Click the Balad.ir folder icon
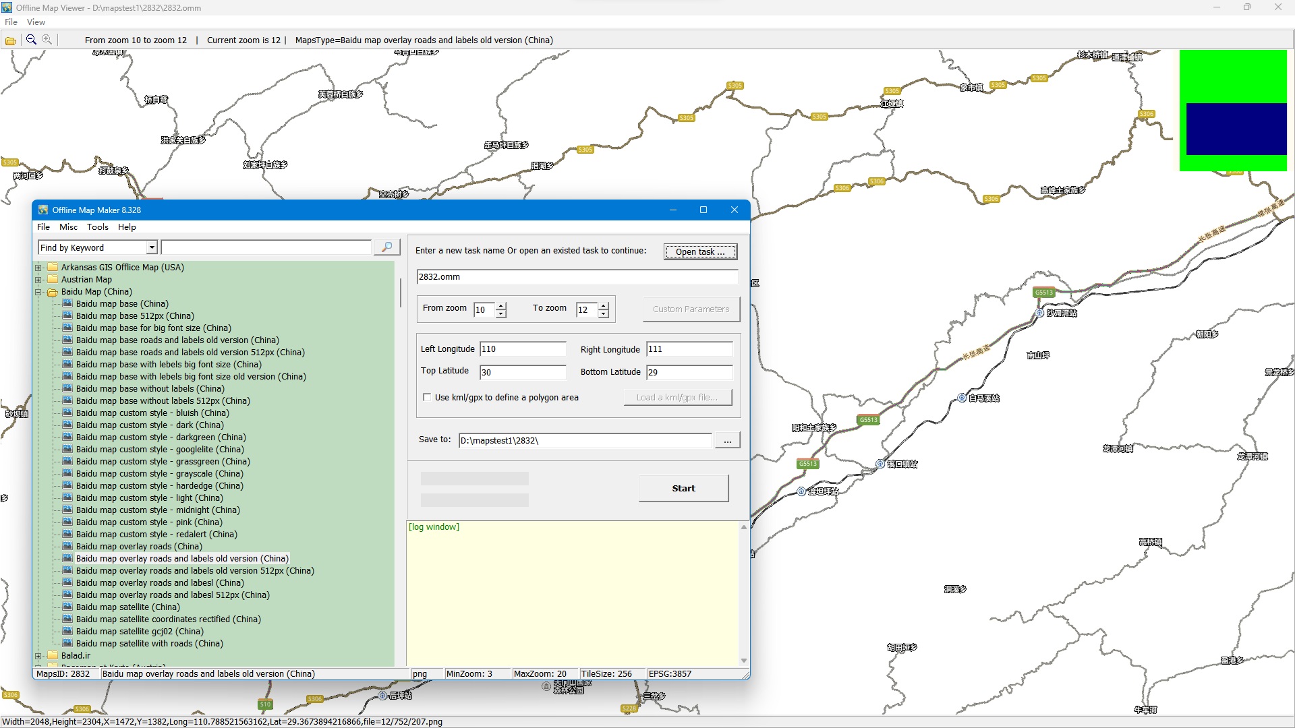Image resolution: width=1295 pixels, height=728 pixels. [x=53, y=655]
